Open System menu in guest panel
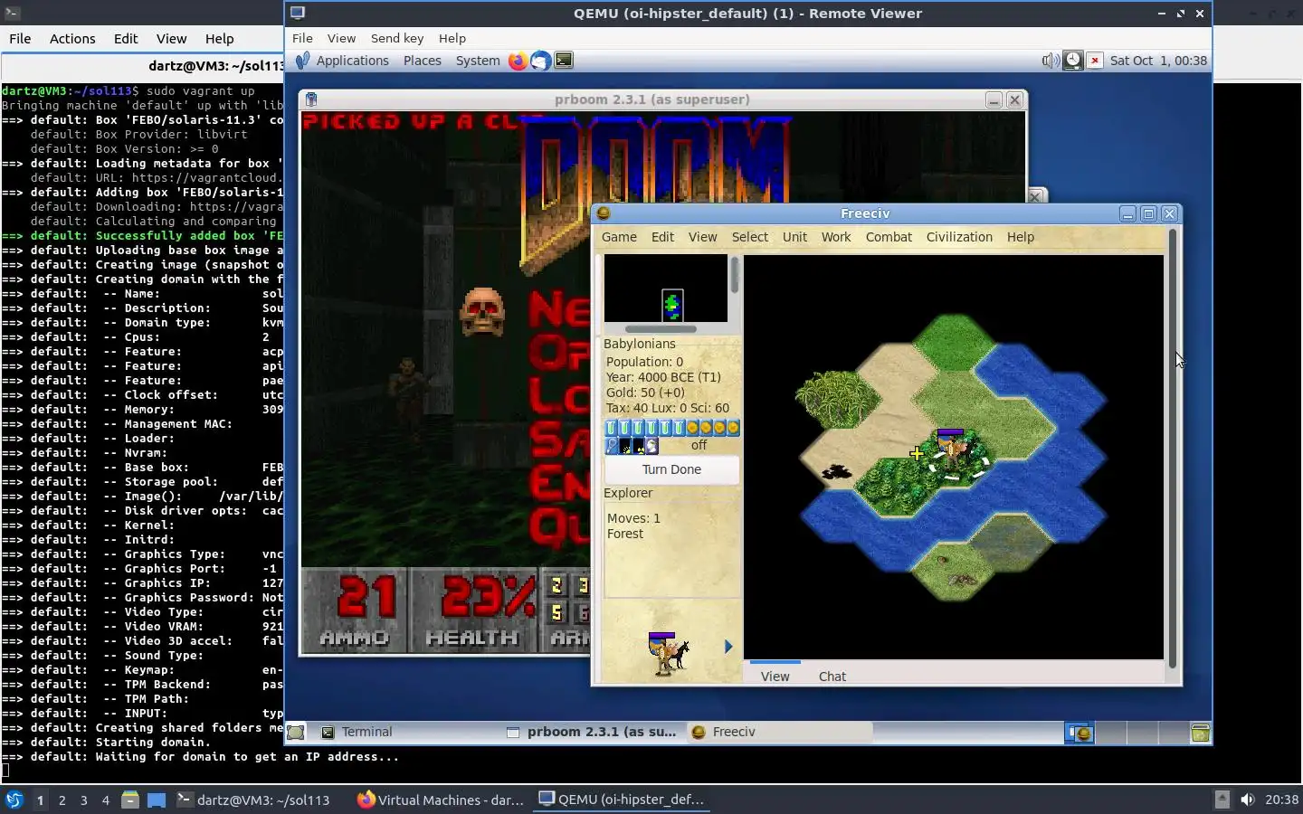The width and height of the screenshot is (1303, 814). [478, 61]
